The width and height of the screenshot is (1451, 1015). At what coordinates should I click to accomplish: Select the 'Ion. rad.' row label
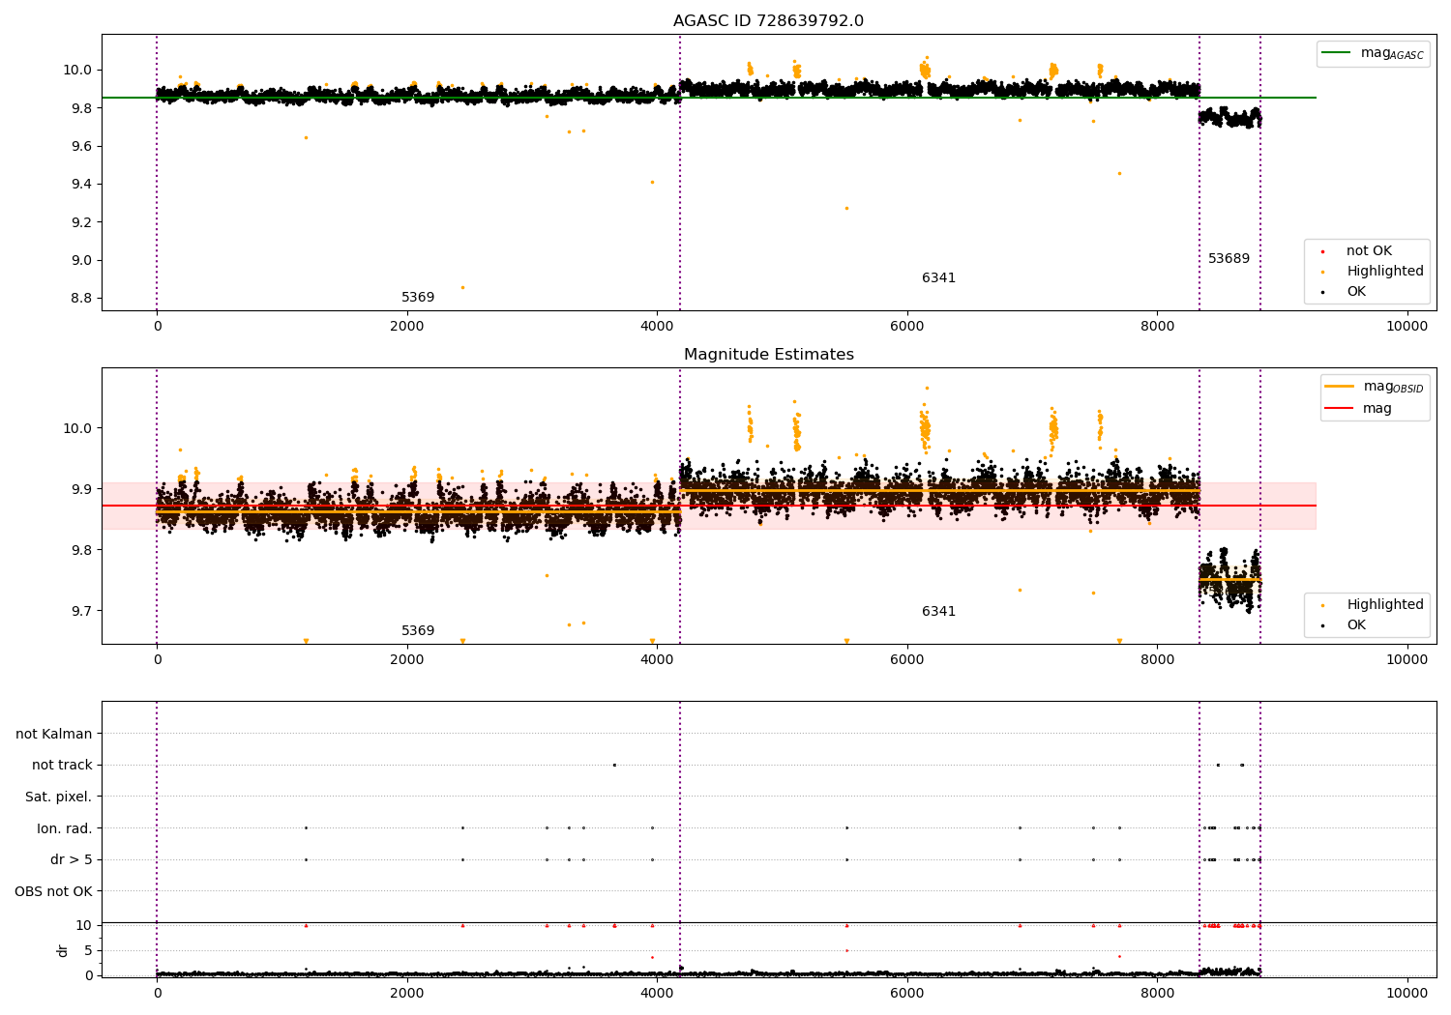pos(65,828)
